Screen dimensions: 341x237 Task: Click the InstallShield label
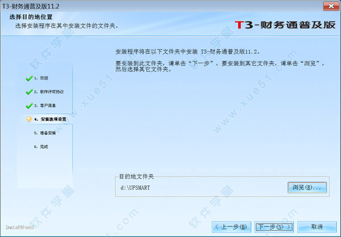click(x=19, y=227)
